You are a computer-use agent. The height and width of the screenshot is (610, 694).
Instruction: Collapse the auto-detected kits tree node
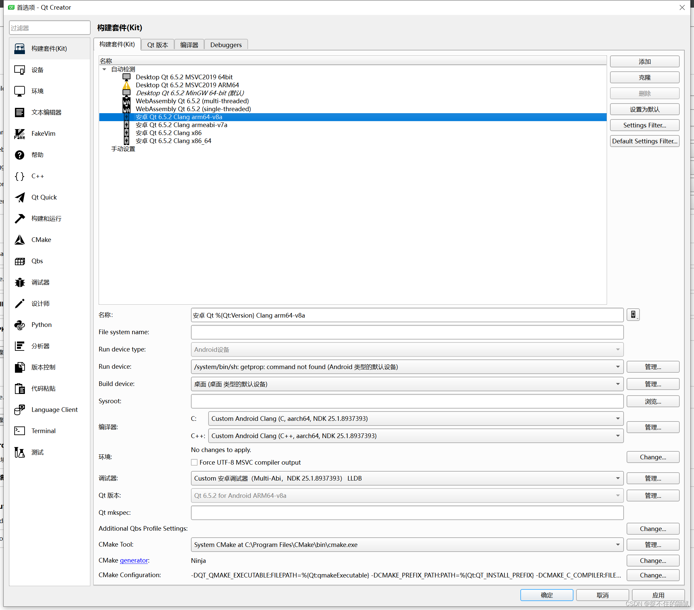click(x=104, y=69)
